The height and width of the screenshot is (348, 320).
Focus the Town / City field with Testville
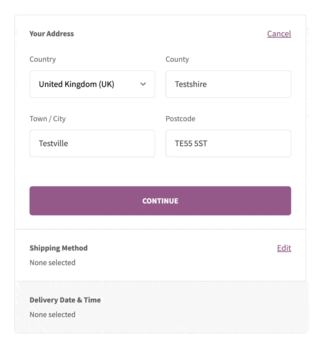pos(92,144)
